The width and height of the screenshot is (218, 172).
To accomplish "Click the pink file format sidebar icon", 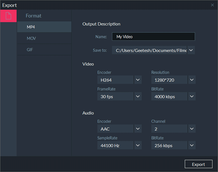I will pos(8,16).
